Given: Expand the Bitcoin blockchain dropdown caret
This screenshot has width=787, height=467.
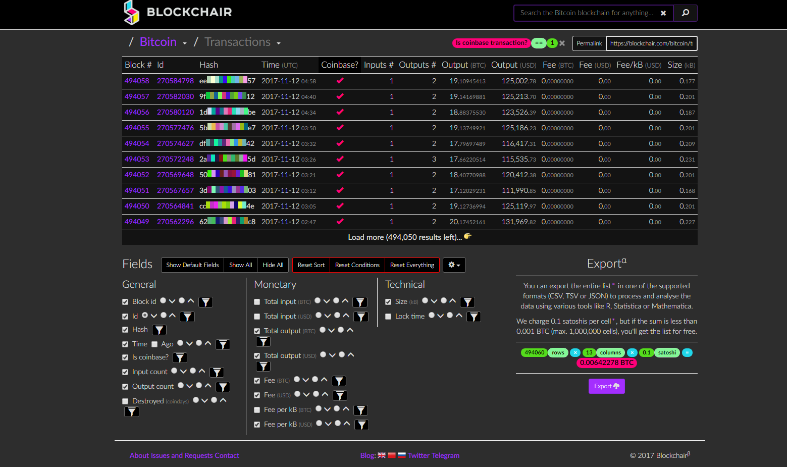Looking at the screenshot, I should click(x=185, y=43).
